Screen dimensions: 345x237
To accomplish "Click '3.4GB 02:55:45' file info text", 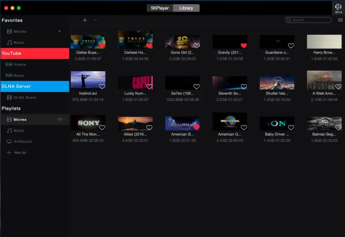I will point(230,141).
